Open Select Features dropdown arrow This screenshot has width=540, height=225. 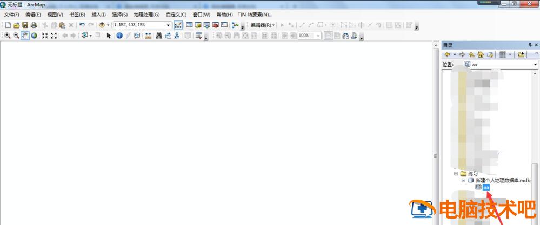point(91,36)
